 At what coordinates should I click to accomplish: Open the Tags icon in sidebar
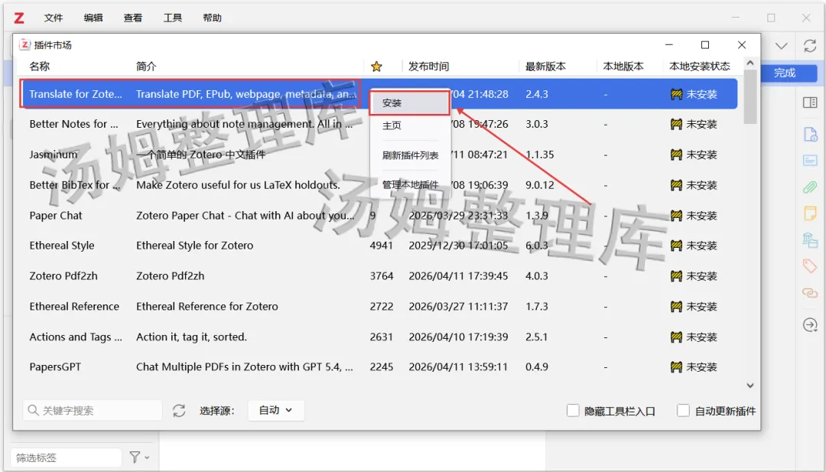coord(810,266)
